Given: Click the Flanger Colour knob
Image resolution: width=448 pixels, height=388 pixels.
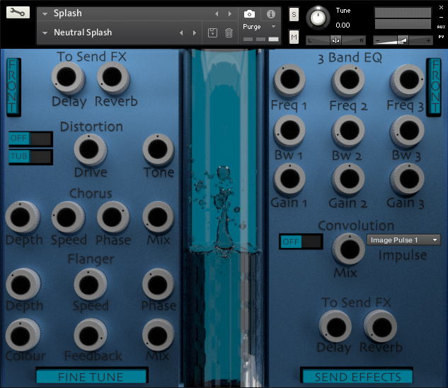Looking at the screenshot, I should [22, 336].
